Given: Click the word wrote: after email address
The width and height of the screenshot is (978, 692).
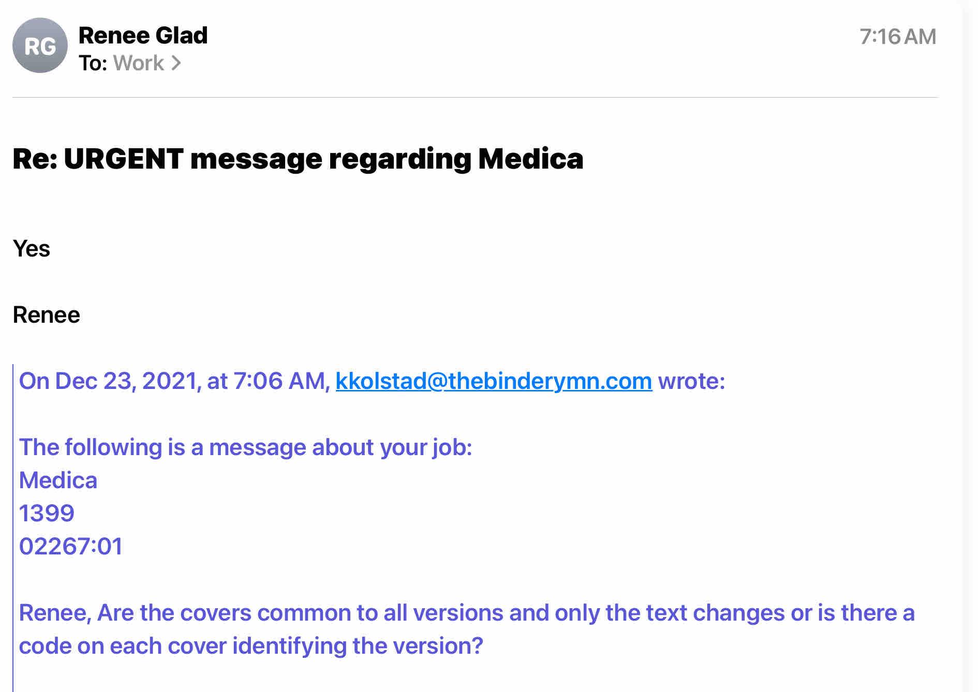Looking at the screenshot, I should [691, 381].
